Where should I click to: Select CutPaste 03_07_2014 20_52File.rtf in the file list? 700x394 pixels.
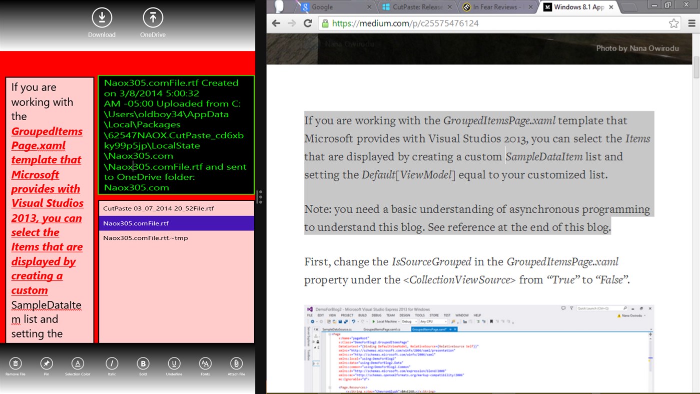click(177, 208)
